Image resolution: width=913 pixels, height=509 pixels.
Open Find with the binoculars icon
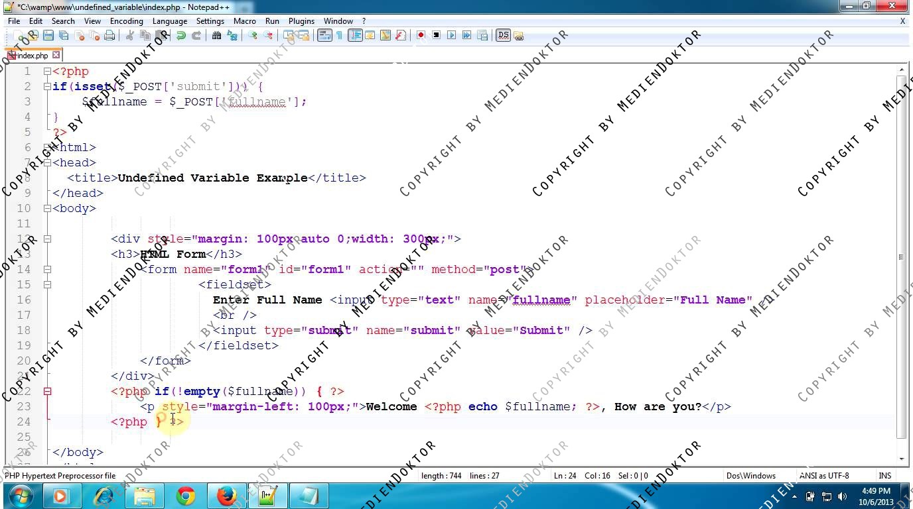(216, 36)
